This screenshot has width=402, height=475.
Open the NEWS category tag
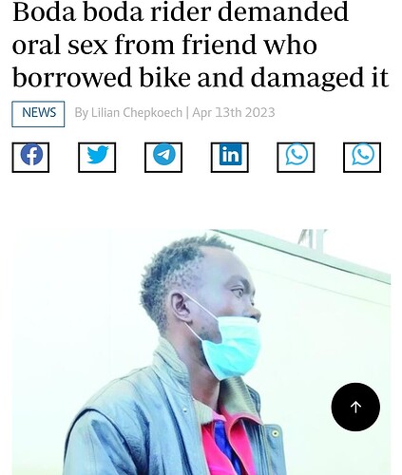tap(38, 114)
